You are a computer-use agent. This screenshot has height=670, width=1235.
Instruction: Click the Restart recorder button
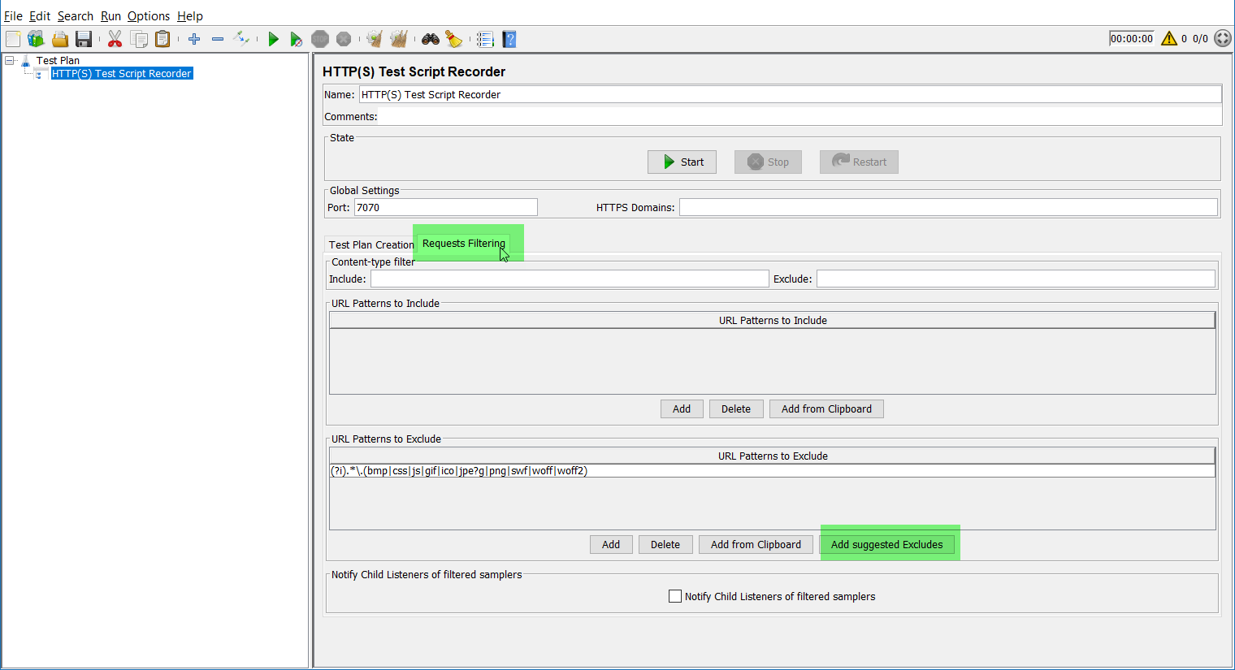coord(859,162)
